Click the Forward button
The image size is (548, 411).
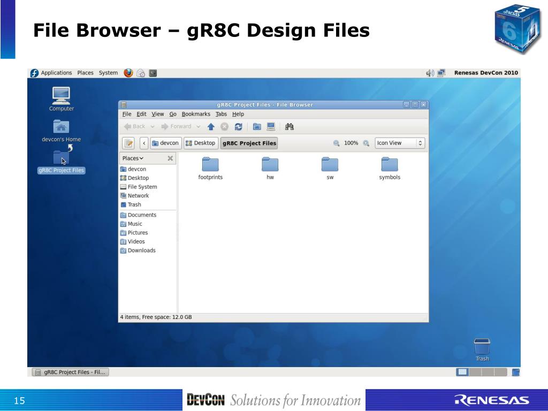click(x=177, y=126)
